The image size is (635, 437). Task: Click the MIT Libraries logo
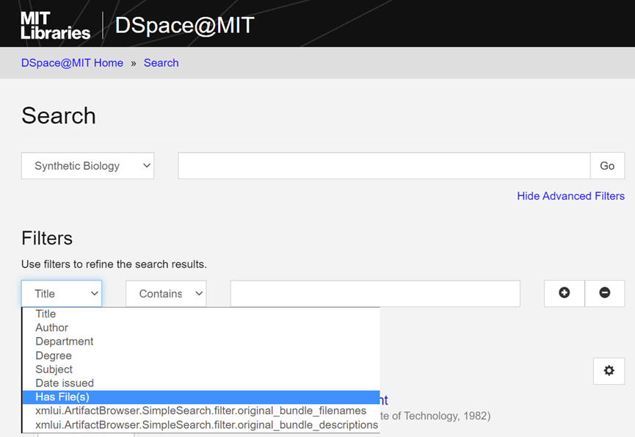pyautogui.click(x=56, y=25)
